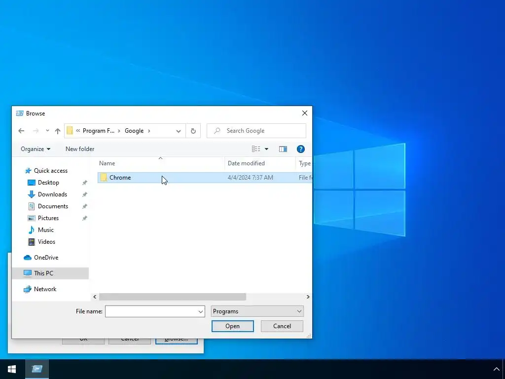This screenshot has width=505, height=379.
Task: Click the Browse... button in Run window
Action: 176,341
